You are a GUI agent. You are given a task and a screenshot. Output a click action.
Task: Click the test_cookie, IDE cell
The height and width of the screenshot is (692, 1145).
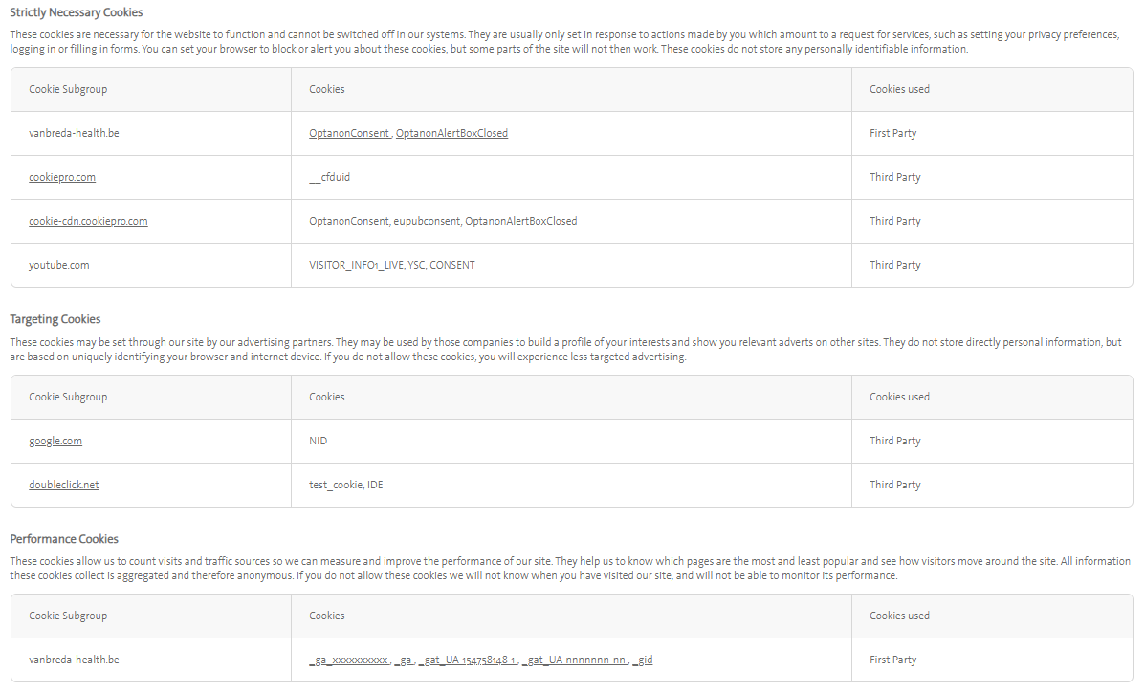click(x=346, y=485)
